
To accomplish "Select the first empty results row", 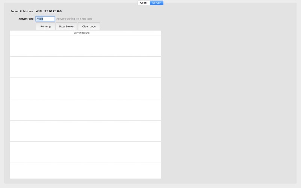I will click(x=85, y=46).
